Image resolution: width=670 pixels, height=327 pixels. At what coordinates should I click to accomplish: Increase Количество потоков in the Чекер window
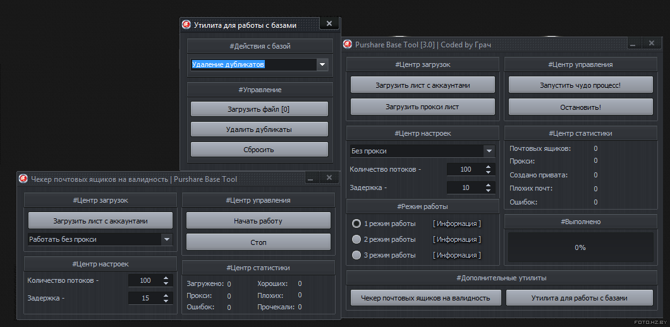[x=166, y=278]
